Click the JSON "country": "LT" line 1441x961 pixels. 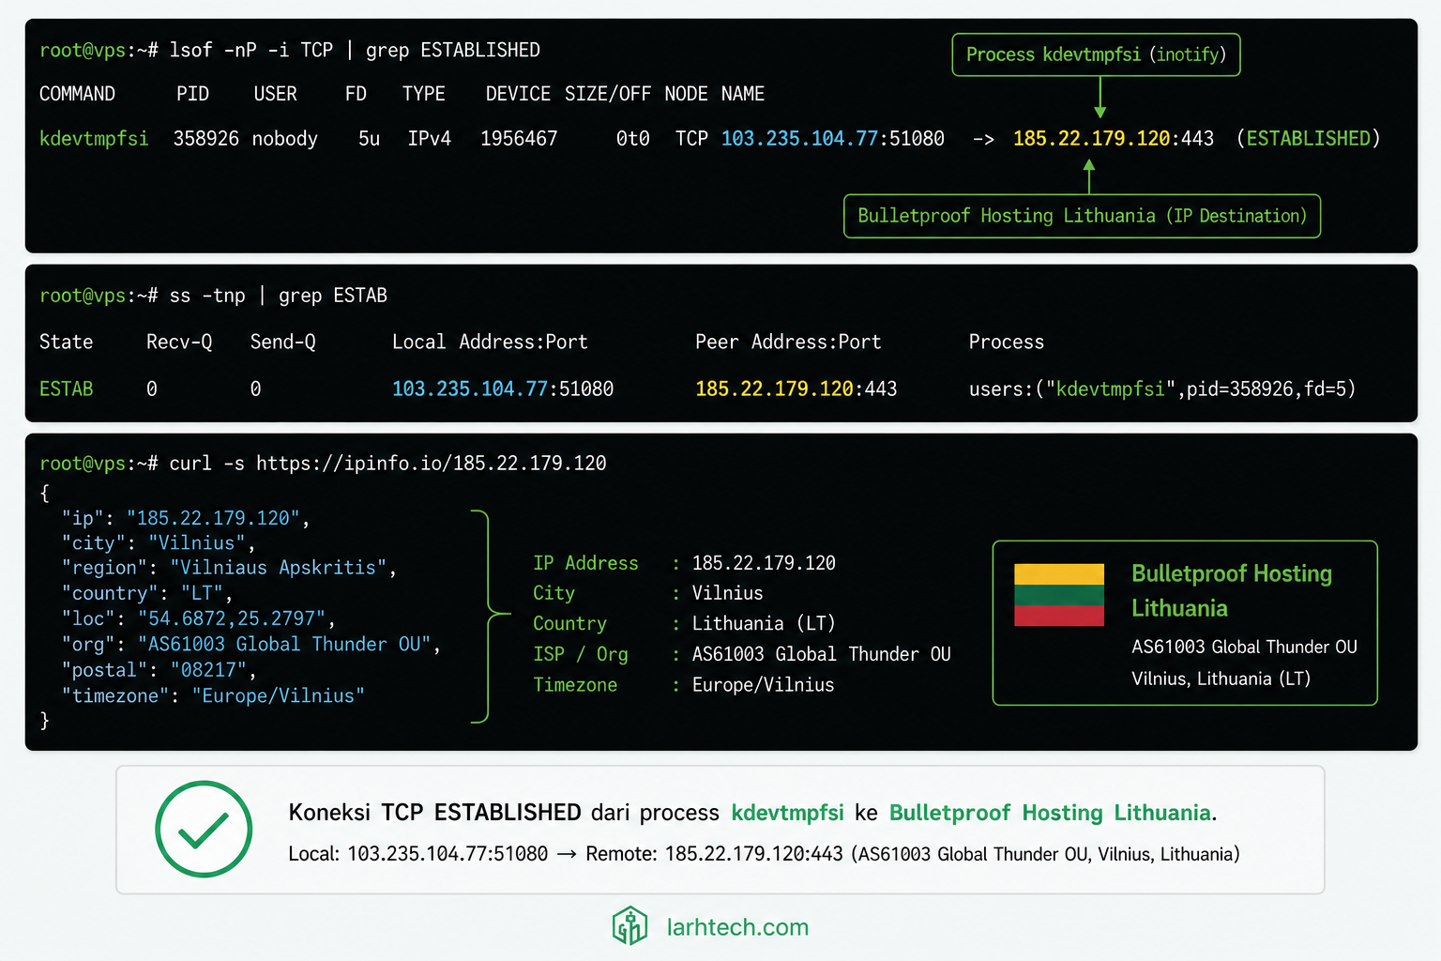tap(147, 593)
